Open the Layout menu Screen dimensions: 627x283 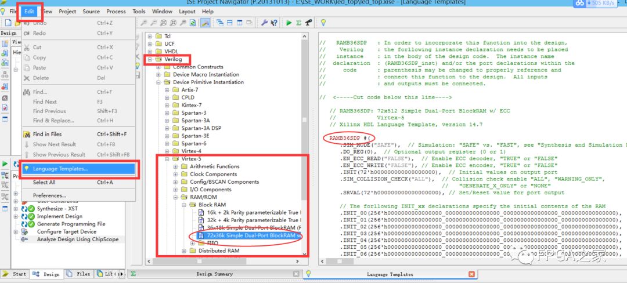[x=187, y=12]
